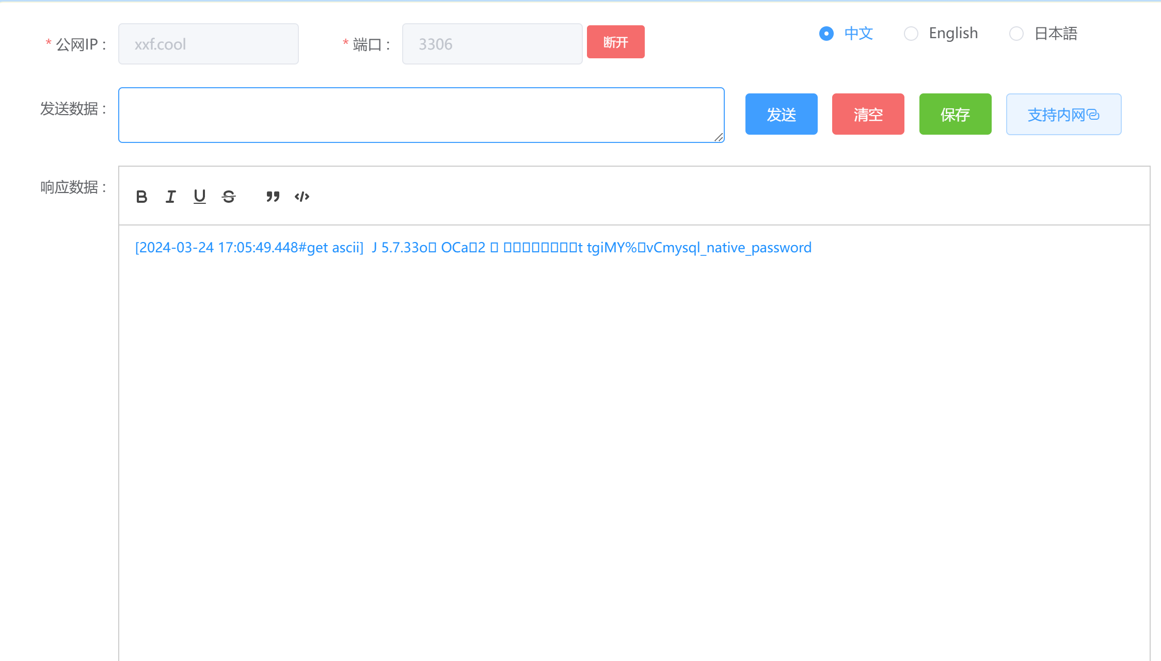Click the resize handle of send textarea
This screenshot has width=1161, height=661.
click(x=719, y=137)
